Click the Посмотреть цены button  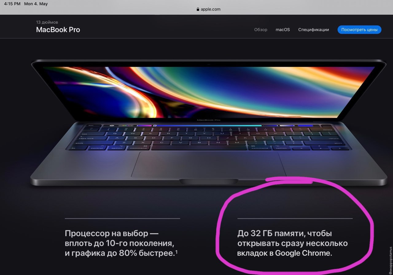pos(359,30)
